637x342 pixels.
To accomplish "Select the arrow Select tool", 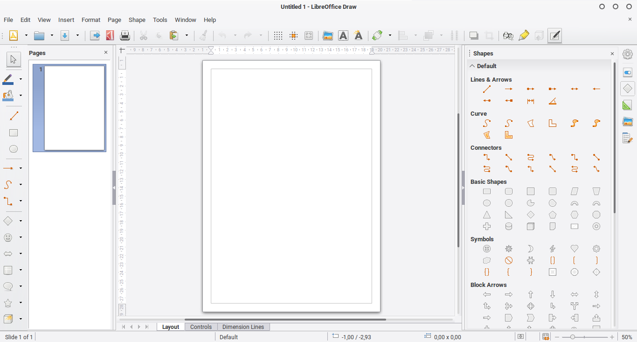I will pyautogui.click(x=13, y=59).
